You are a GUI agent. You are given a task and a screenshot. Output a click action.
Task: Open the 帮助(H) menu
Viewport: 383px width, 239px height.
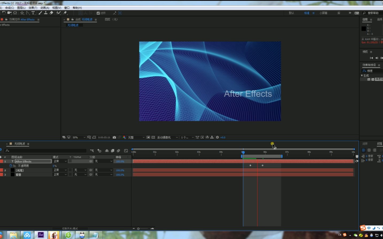[77, 8]
